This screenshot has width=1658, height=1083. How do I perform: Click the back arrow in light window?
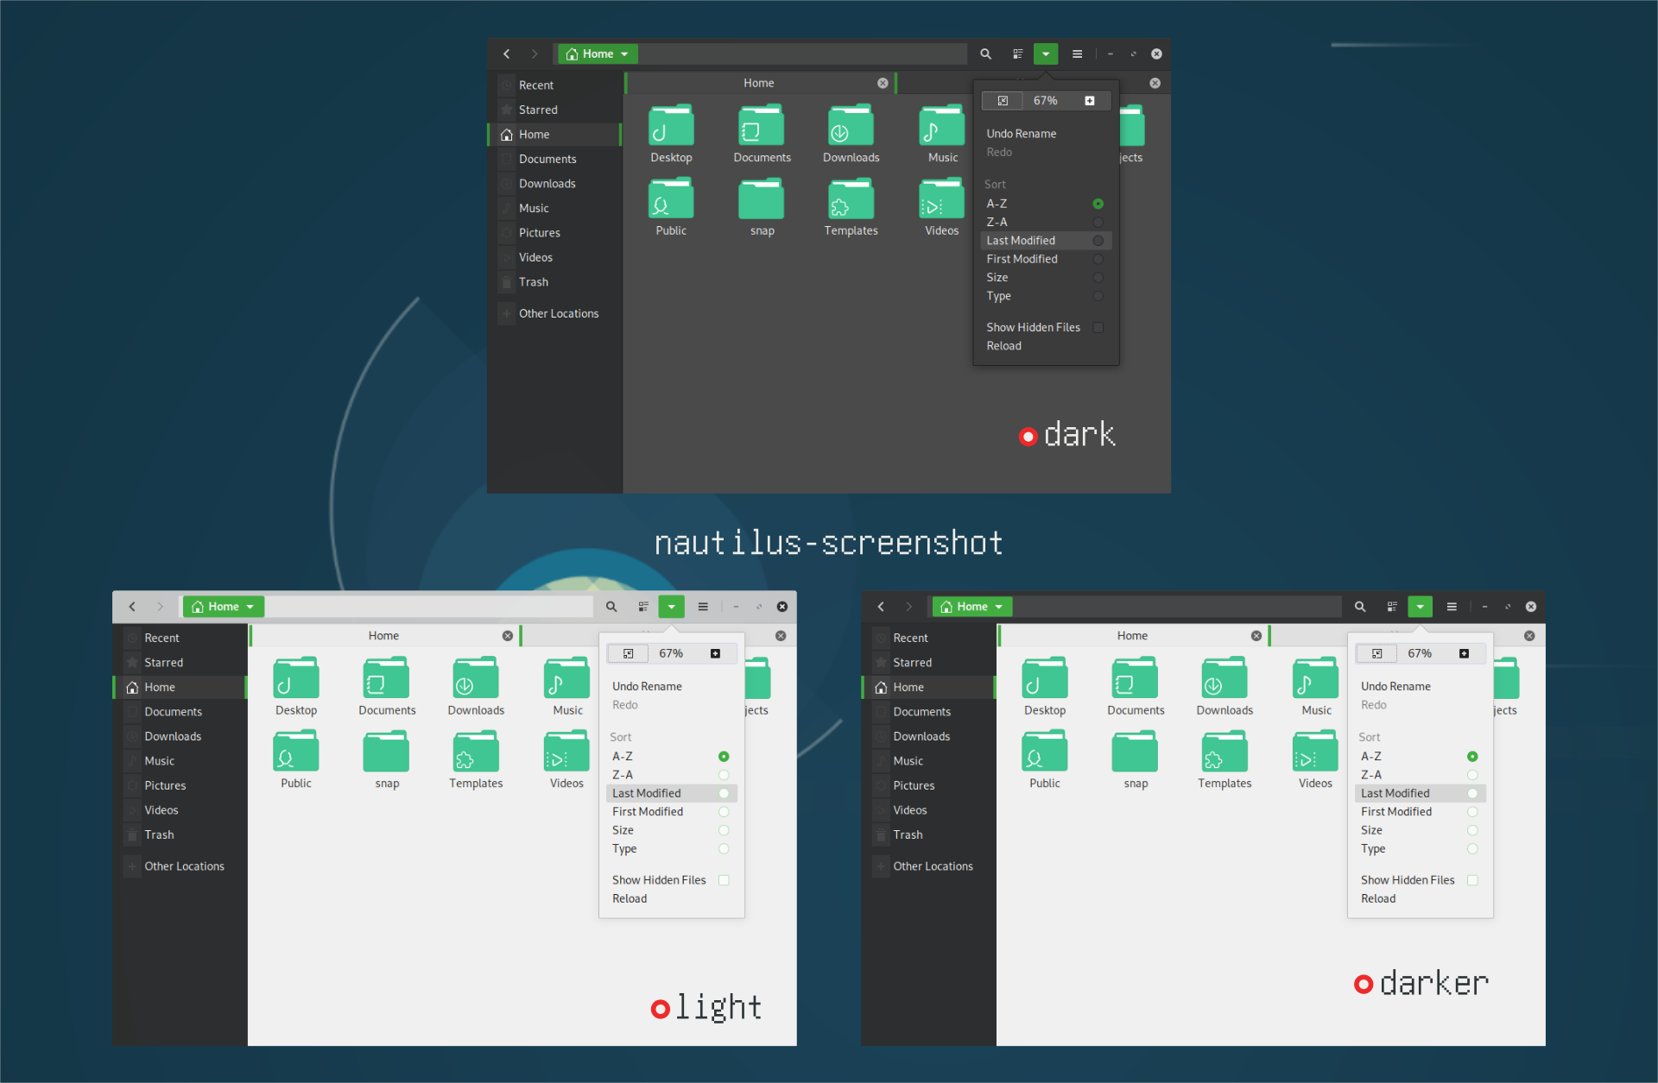[x=132, y=607]
